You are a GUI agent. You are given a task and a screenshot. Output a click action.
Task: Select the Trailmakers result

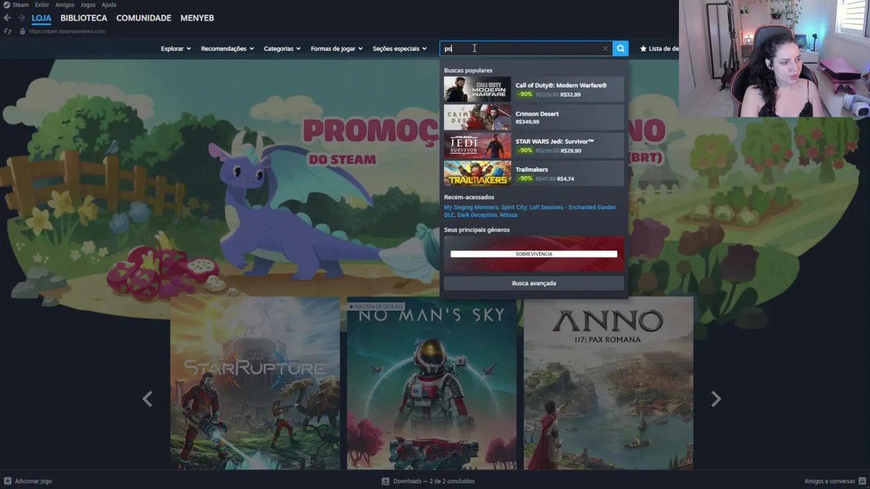(x=534, y=174)
